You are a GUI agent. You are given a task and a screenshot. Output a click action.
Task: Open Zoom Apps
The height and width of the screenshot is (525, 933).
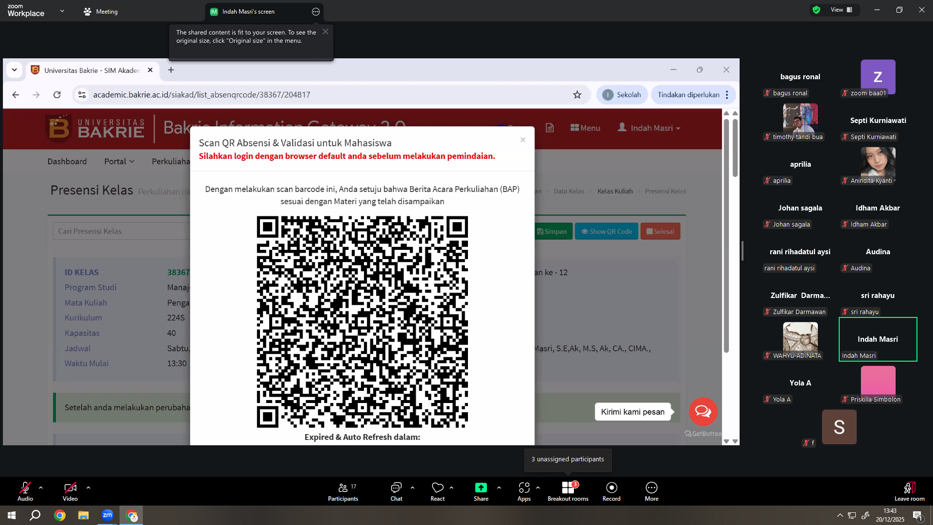coord(524,491)
